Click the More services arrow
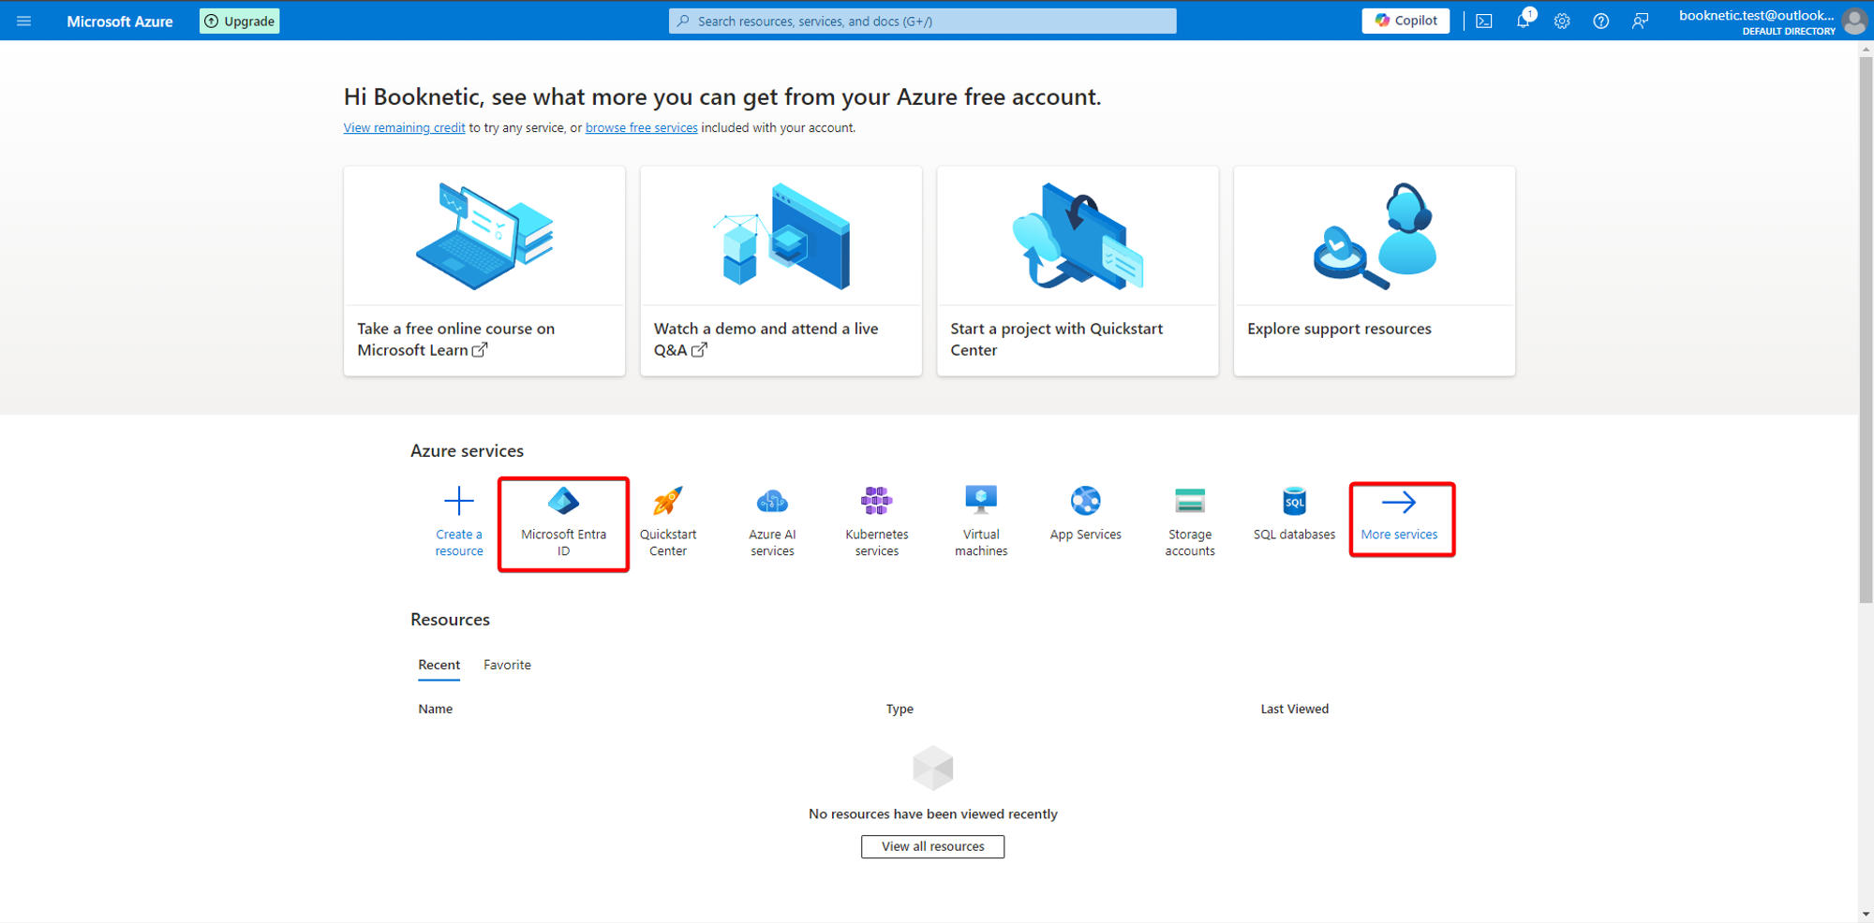Viewport: 1874px width, 923px height. coord(1399,503)
